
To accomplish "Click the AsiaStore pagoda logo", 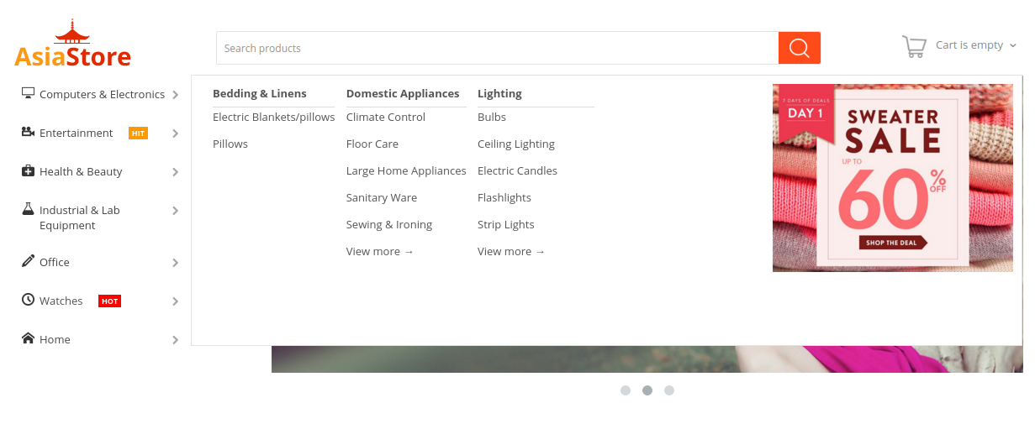I will point(72,44).
